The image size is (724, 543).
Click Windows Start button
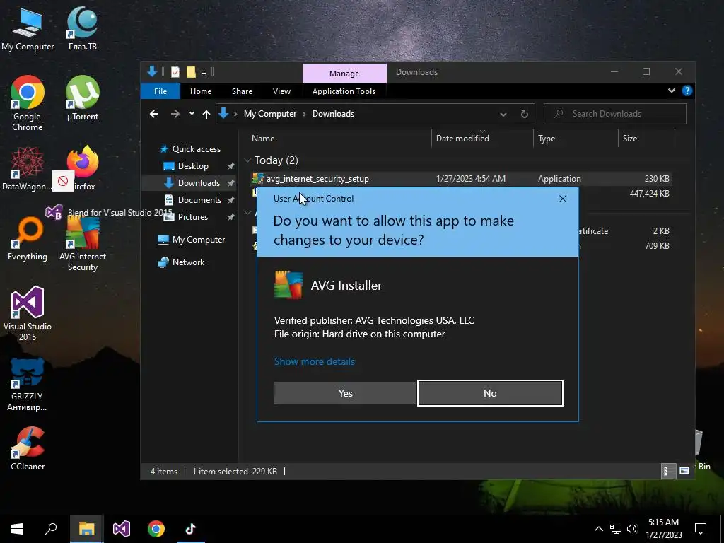[x=17, y=529]
